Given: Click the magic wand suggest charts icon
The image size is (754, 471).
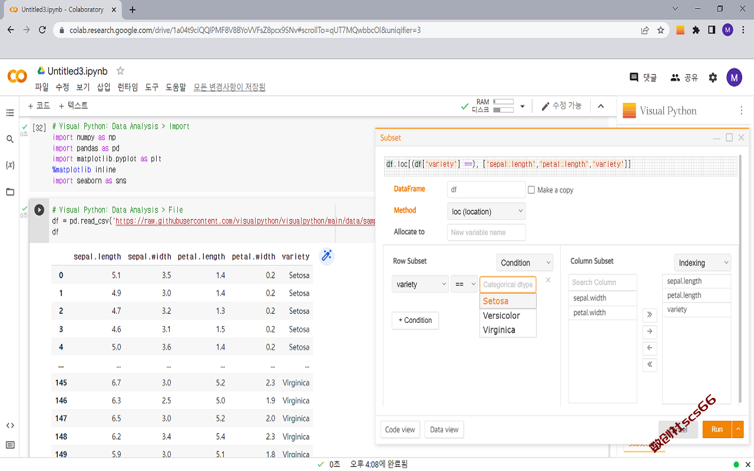Looking at the screenshot, I should (326, 256).
